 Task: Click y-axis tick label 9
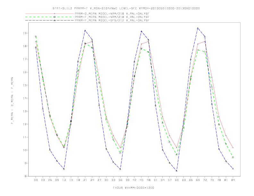(x=25, y=163)
